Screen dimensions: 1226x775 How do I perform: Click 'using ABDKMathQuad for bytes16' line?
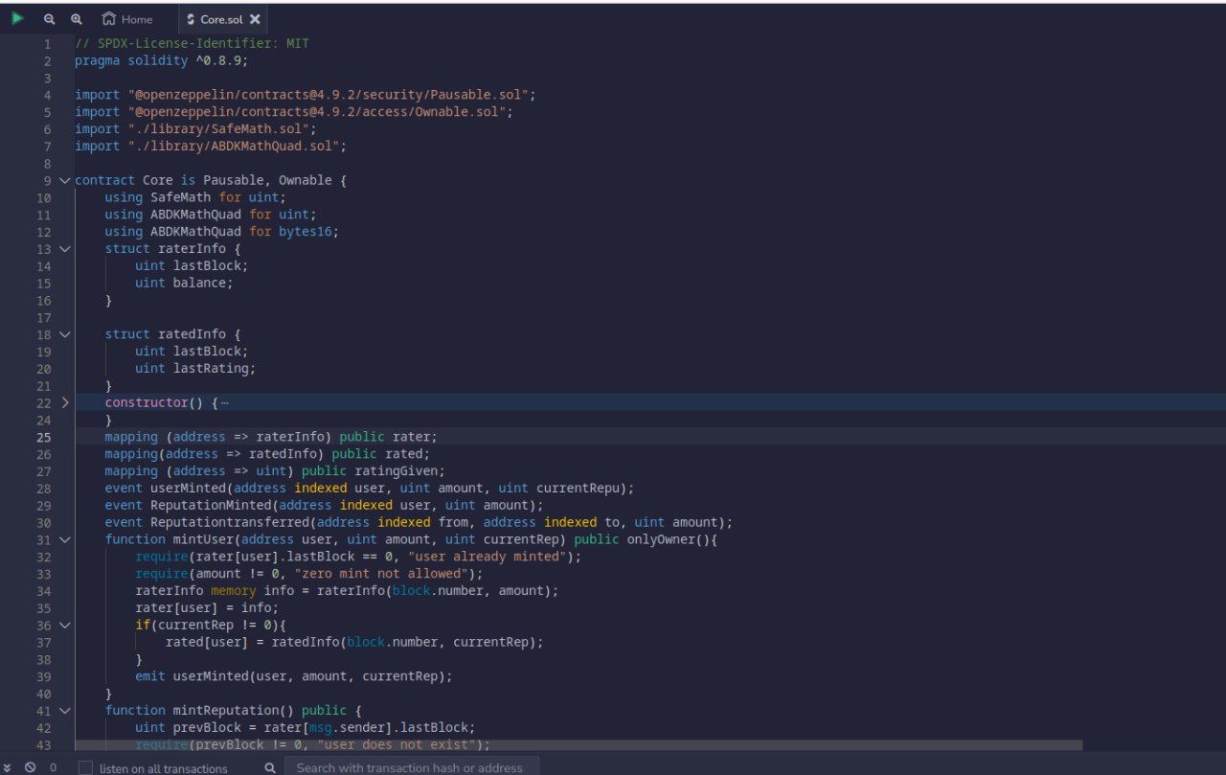point(222,232)
